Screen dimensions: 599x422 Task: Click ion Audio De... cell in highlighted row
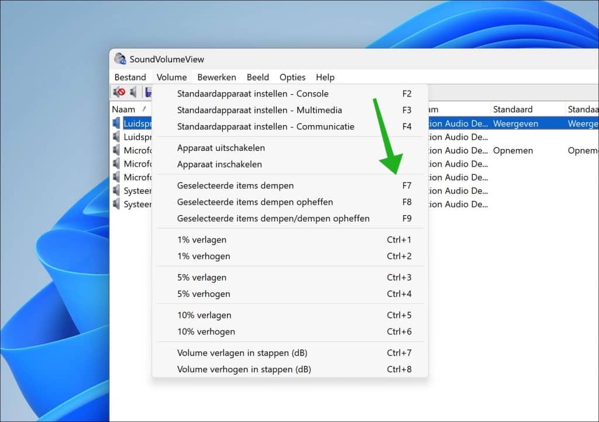click(458, 123)
